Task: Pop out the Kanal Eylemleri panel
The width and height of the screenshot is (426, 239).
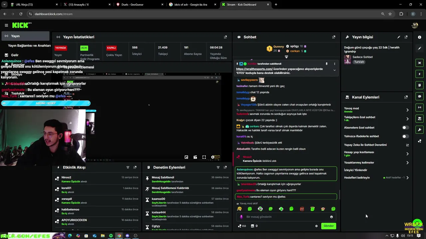Action: pyautogui.click(x=406, y=97)
